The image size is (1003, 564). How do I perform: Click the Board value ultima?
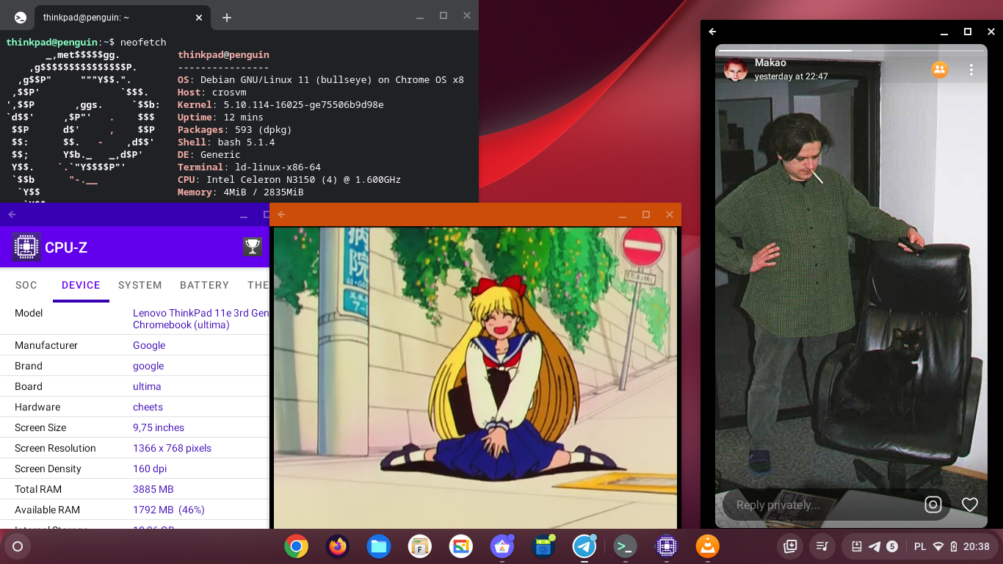147,386
